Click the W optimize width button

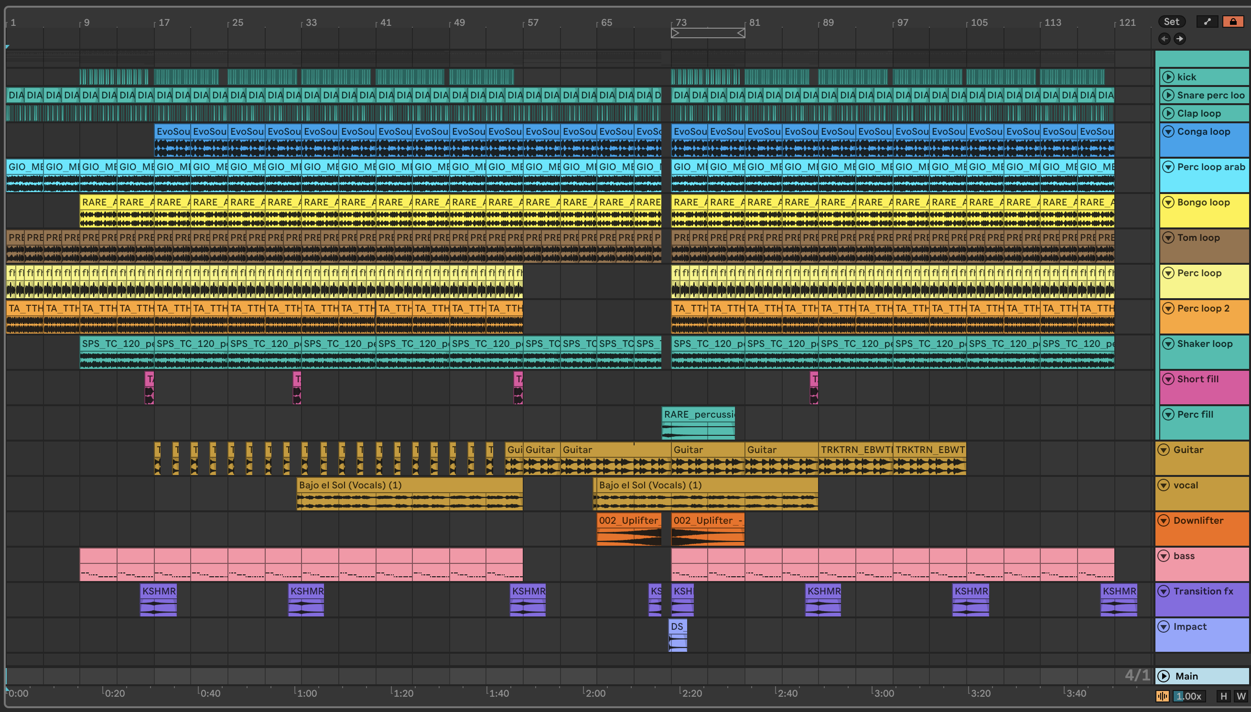1241,696
